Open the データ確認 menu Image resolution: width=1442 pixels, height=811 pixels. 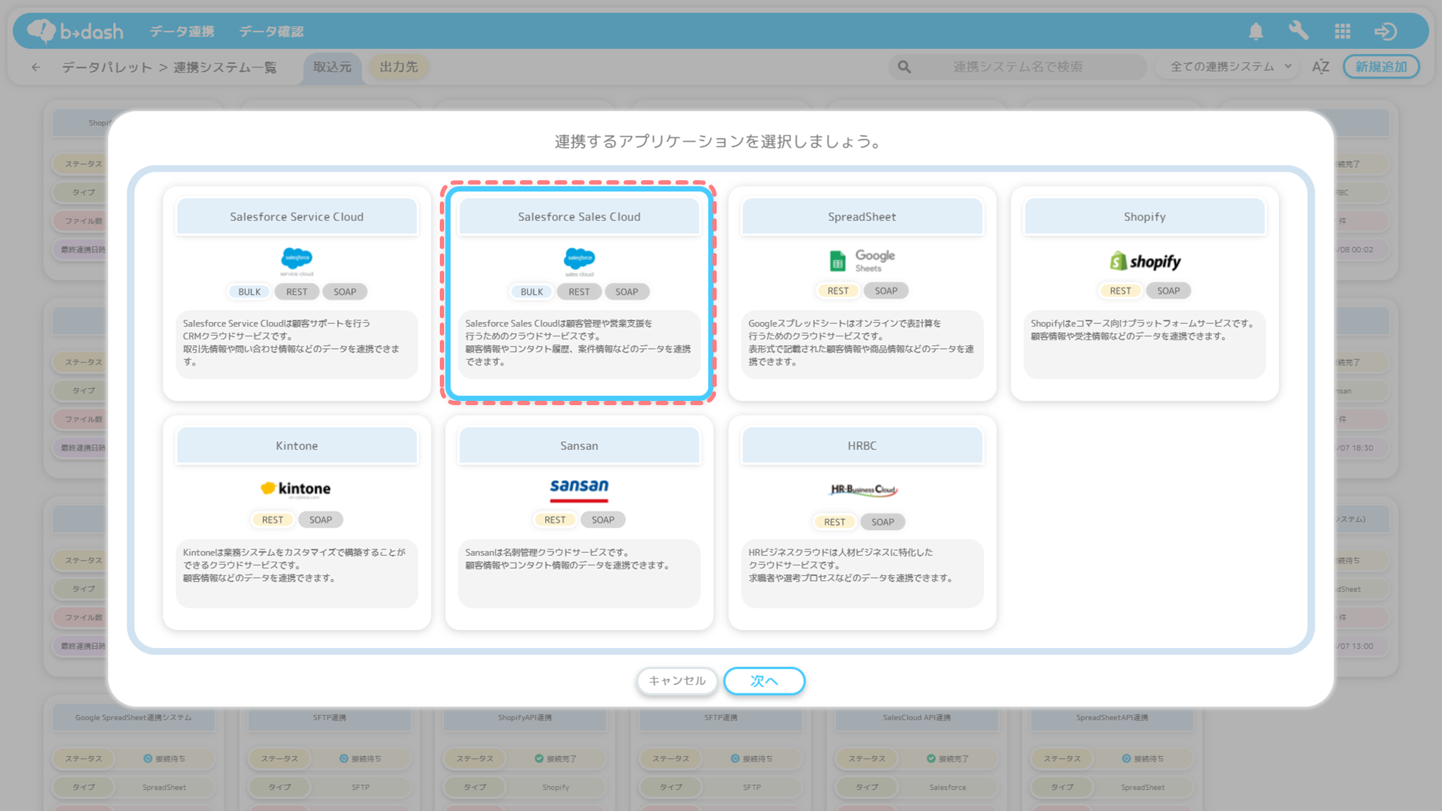coord(271,31)
